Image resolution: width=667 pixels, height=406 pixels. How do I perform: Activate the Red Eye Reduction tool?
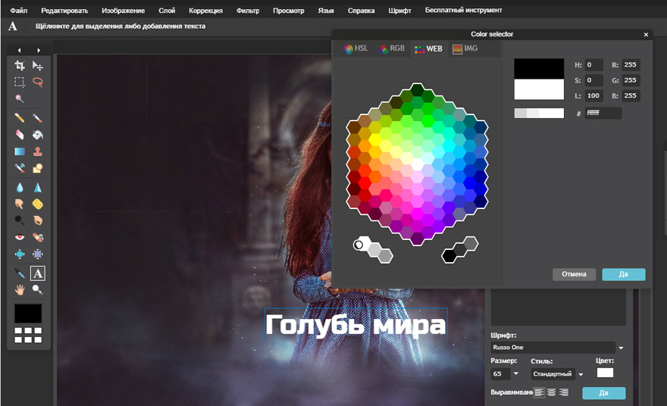[x=20, y=237]
